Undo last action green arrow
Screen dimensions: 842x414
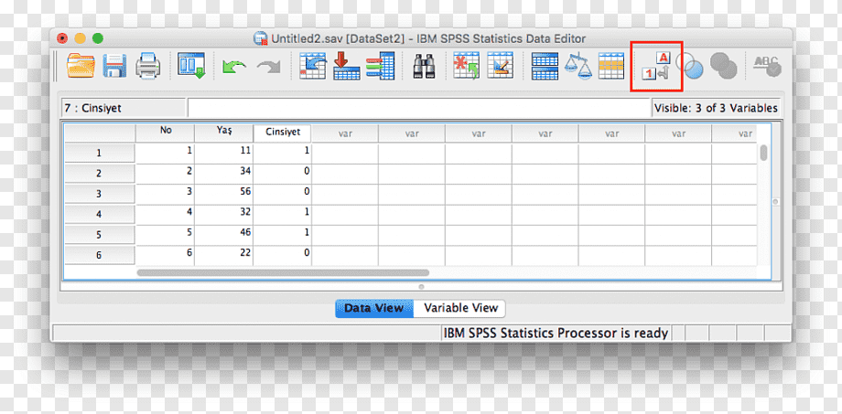point(234,67)
